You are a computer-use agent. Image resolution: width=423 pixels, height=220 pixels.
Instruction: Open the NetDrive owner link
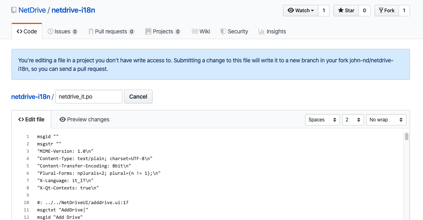point(32,10)
